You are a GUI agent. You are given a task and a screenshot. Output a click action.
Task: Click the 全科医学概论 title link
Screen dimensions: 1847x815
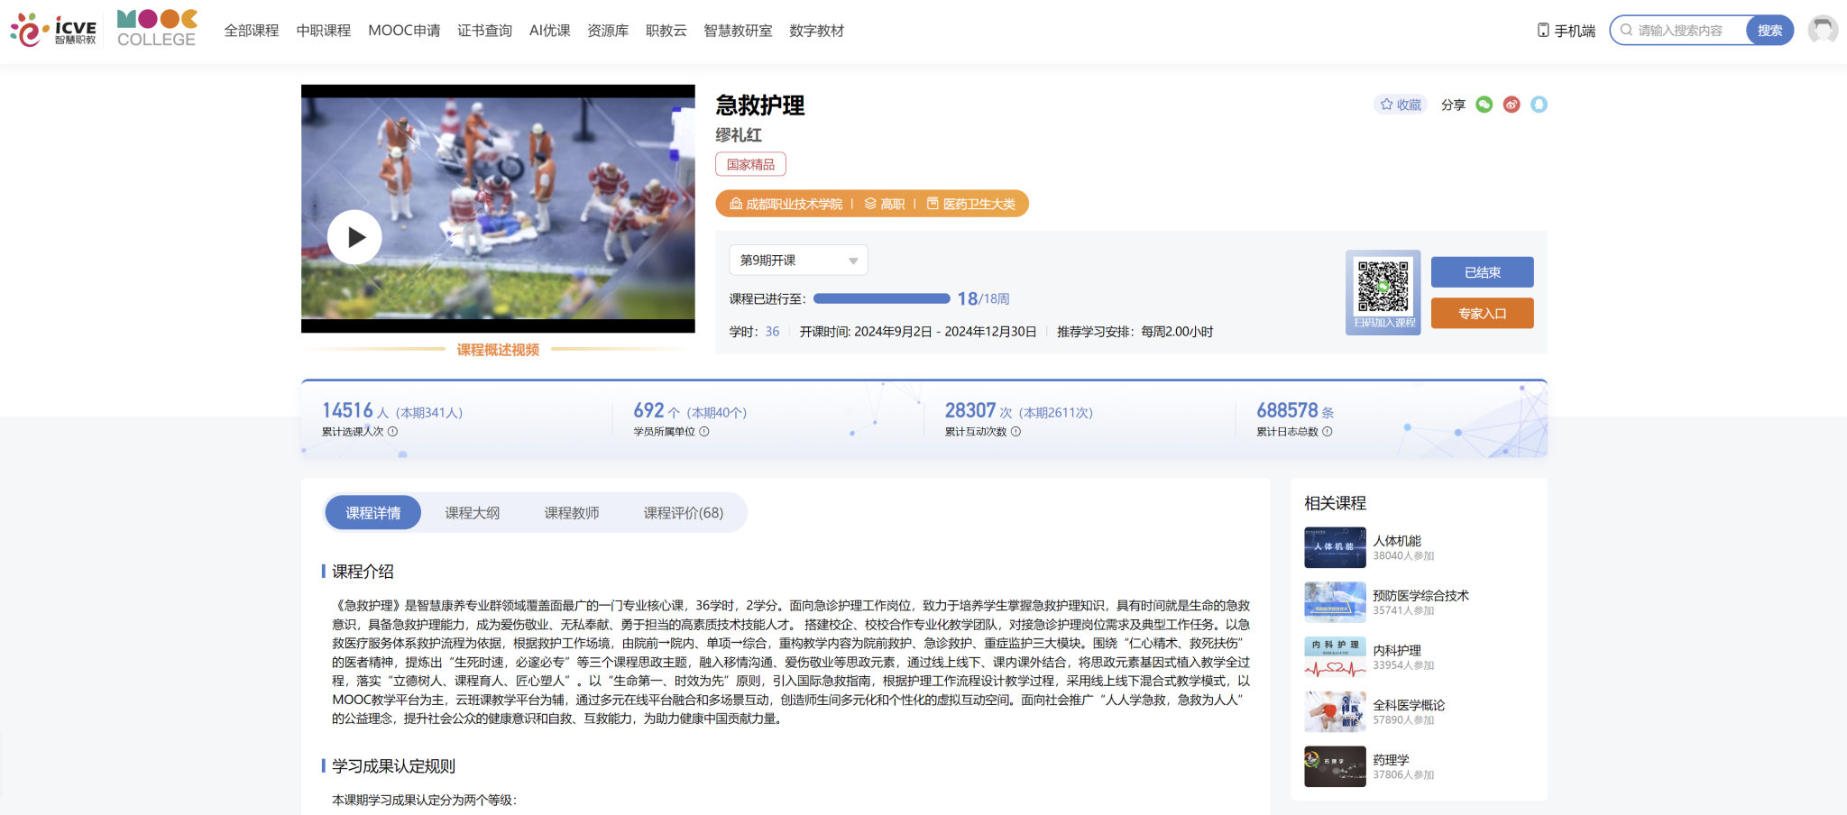[x=1409, y=705]
